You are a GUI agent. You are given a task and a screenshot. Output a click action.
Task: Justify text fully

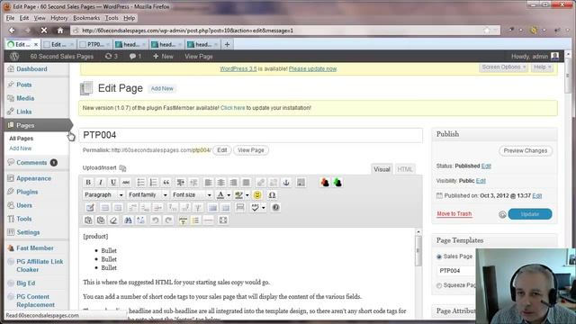click(x=246, y=183)
